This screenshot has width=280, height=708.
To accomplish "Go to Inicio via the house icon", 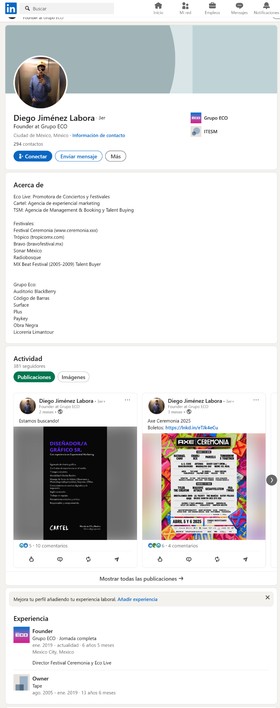I will 158,6.
